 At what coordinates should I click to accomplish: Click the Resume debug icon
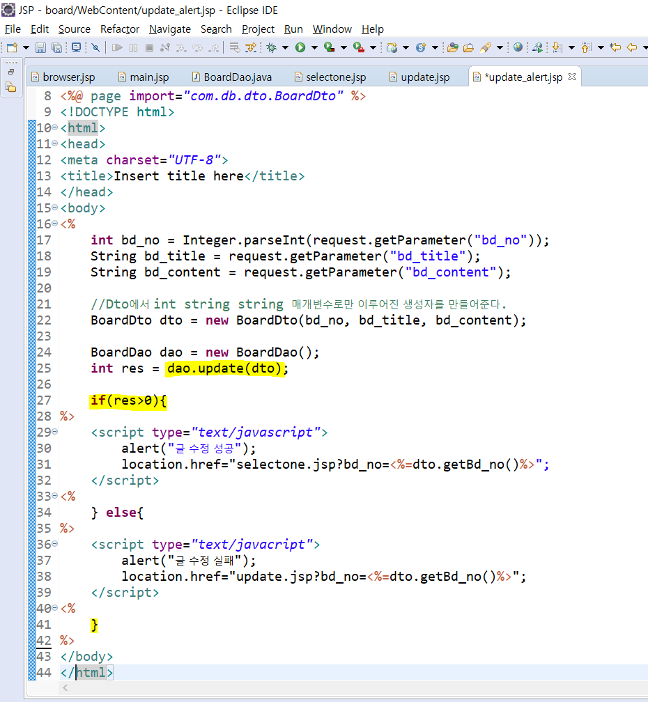(117, 47)
